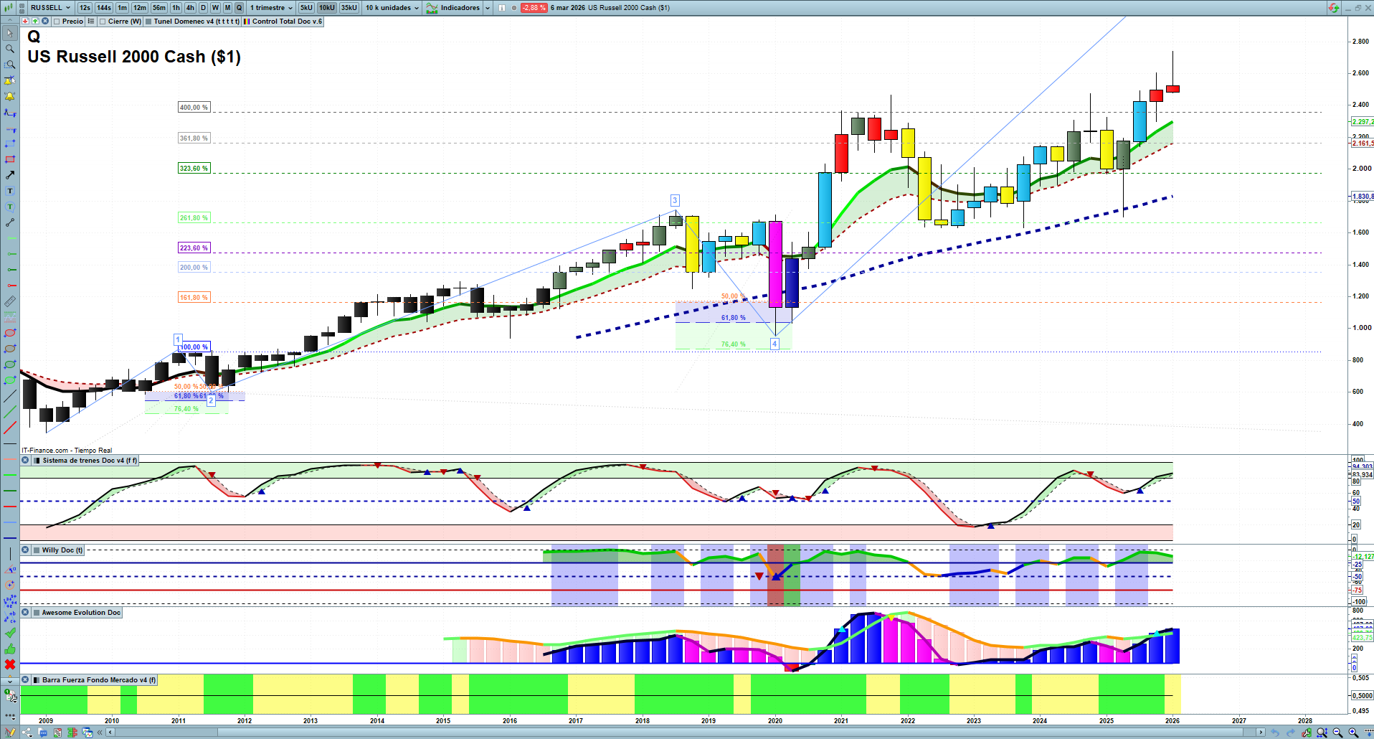Click the red down-arrow icon beside Precio
Image resolution: width=1374 pixels, height=739 pixels.
coord(25,22)
